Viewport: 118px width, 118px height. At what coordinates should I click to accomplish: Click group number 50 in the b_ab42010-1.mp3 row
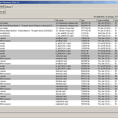[116, 53]
